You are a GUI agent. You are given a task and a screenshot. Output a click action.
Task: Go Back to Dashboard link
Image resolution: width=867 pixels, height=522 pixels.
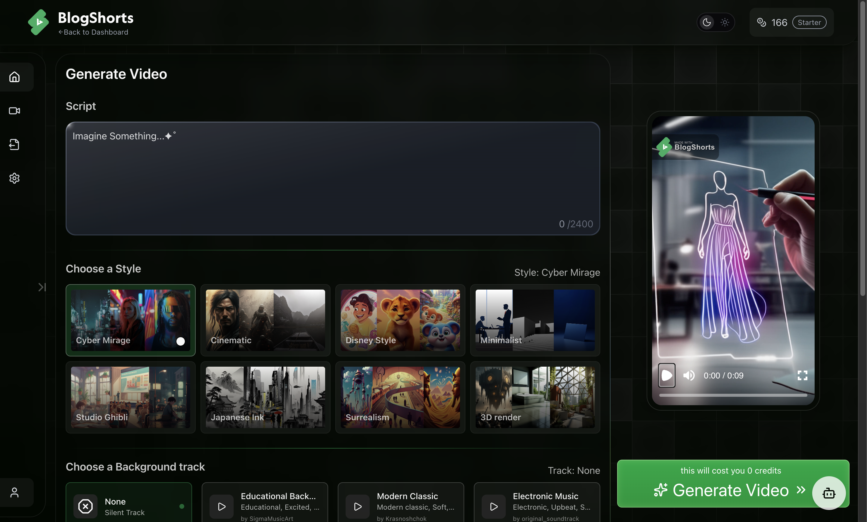[93, 32]
